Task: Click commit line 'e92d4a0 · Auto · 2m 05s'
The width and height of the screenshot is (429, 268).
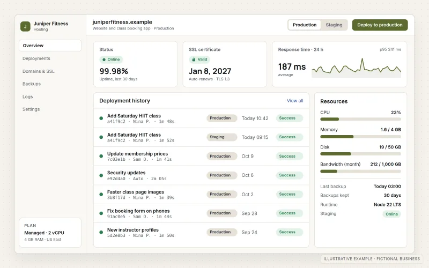Action: pos(137,178)
